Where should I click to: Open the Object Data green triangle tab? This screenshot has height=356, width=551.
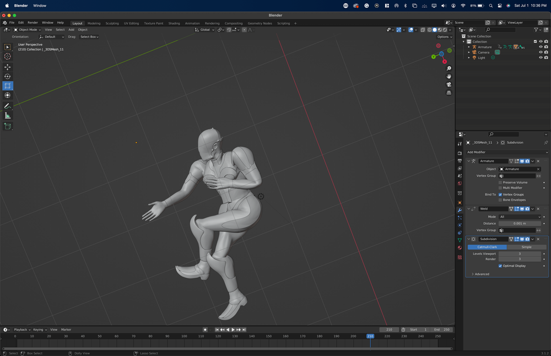pyautogui.click(x=460, y=240)
